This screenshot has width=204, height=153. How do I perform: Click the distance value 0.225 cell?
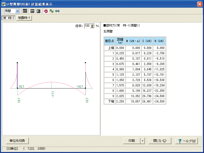click(120, 53)
